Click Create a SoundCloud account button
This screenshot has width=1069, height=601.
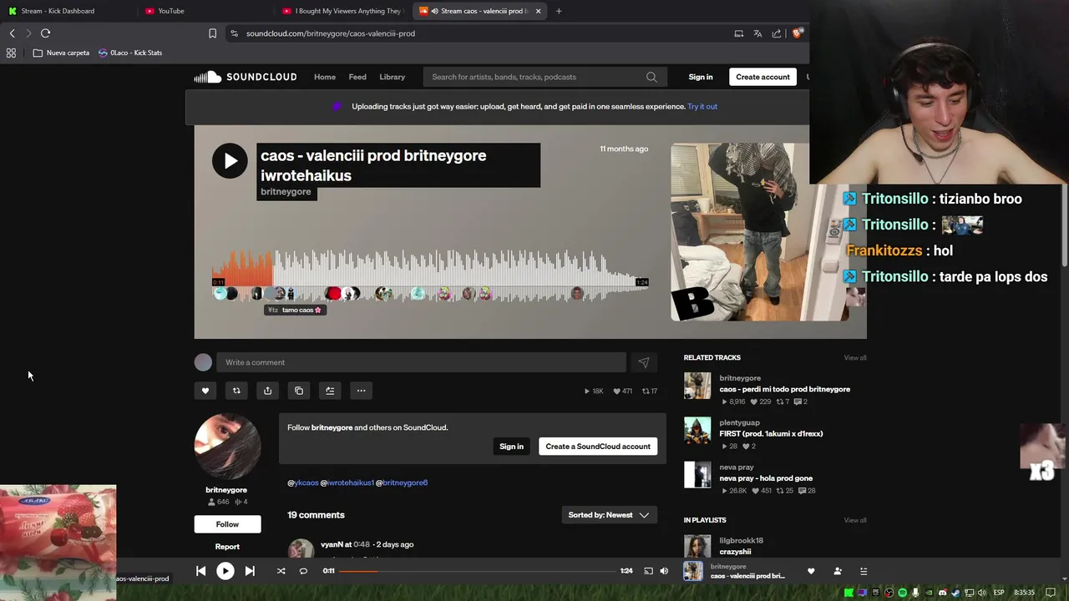click(598, 447)
